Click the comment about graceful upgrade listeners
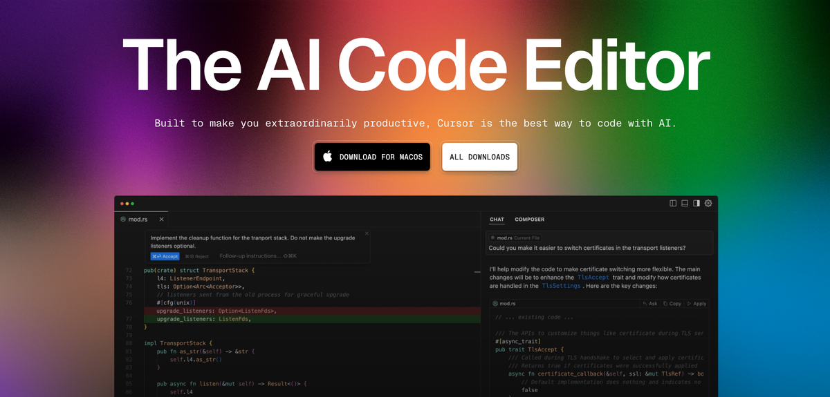This screenshot has height=397, width=830. (253, 295)
